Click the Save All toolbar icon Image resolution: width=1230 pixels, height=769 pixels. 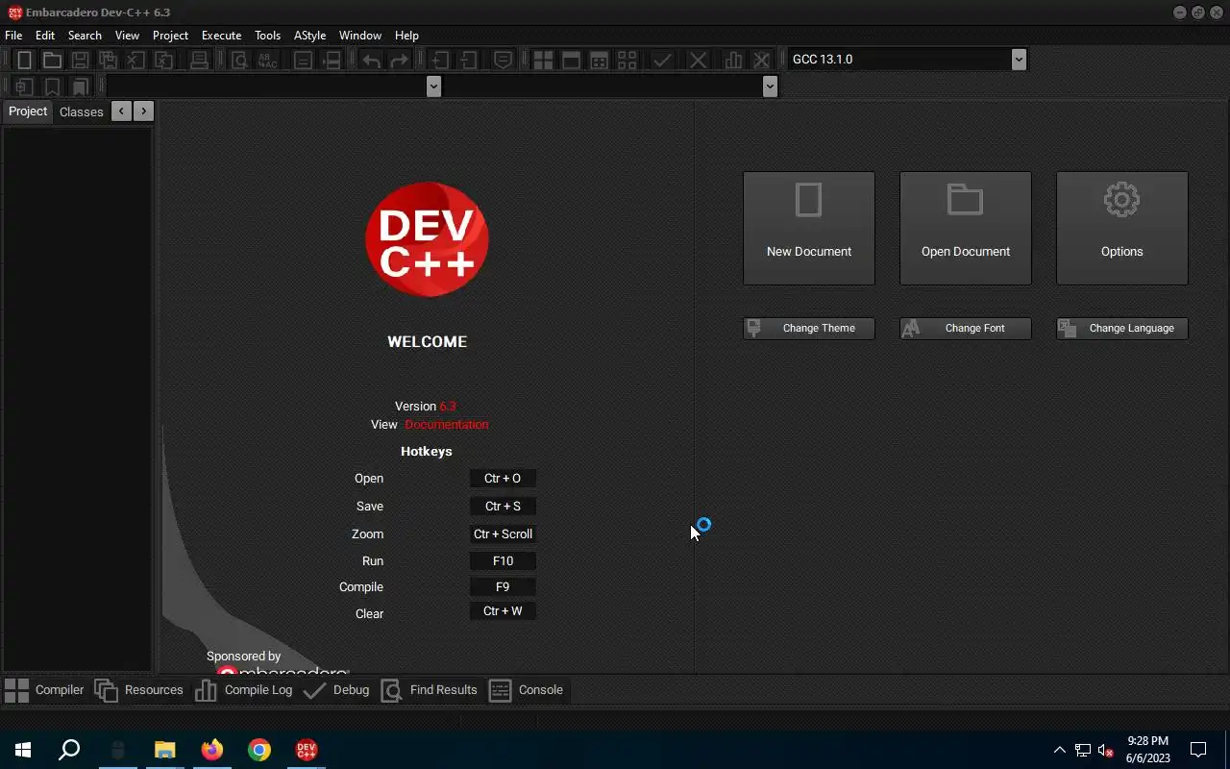[108, 60]
